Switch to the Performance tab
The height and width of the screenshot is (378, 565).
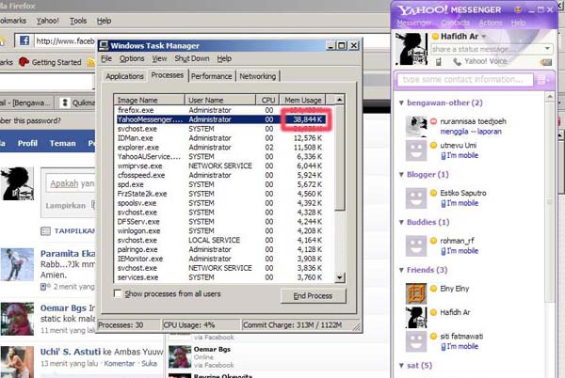tap(212, 76)
